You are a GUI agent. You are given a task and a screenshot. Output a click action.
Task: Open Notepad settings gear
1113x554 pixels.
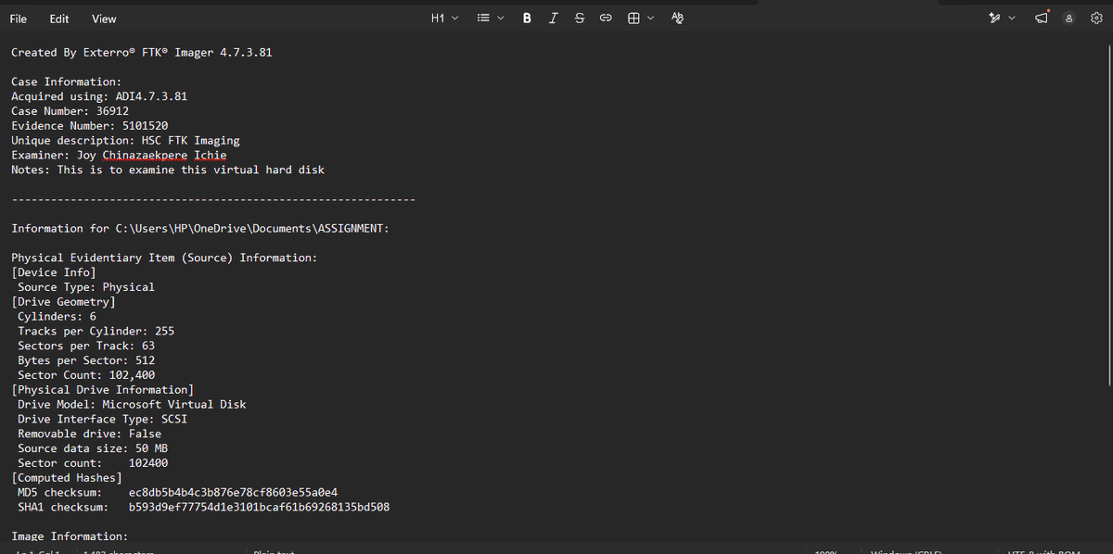pyautogui.click(x=1095, y=19)
